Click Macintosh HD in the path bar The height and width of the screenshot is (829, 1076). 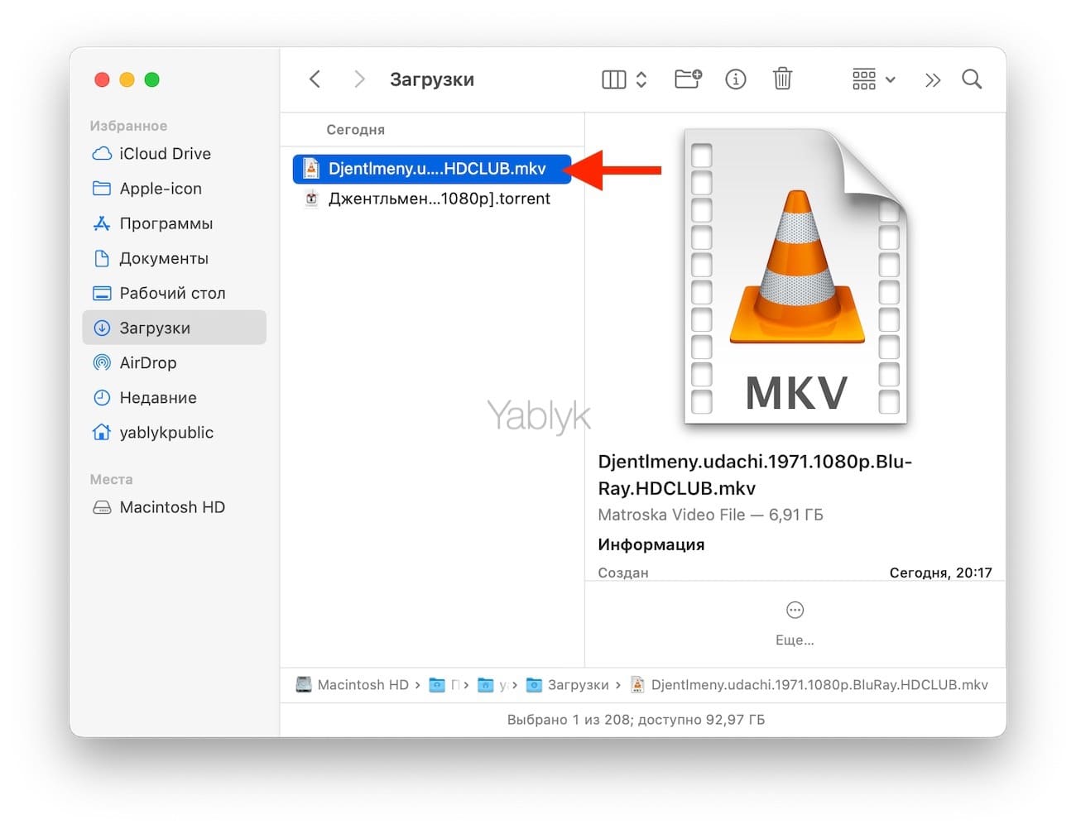tap(362, 685)
